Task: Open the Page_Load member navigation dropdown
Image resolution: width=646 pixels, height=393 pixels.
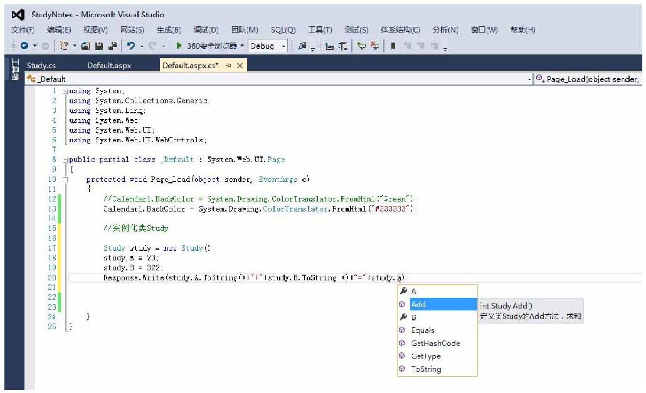Action: pos(588,79)
